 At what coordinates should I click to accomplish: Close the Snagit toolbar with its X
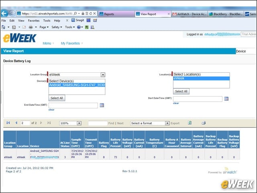coord(67,21)
